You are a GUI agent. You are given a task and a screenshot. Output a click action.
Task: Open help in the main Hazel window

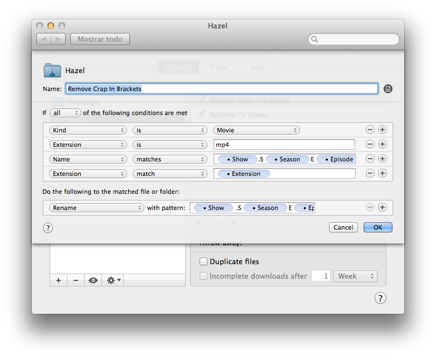(380, 298)
